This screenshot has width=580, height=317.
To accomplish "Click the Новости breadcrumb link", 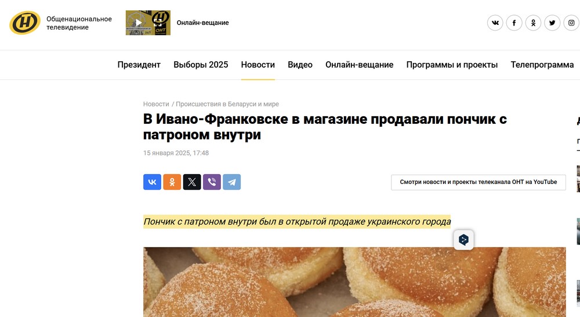I will click(156, 104).
